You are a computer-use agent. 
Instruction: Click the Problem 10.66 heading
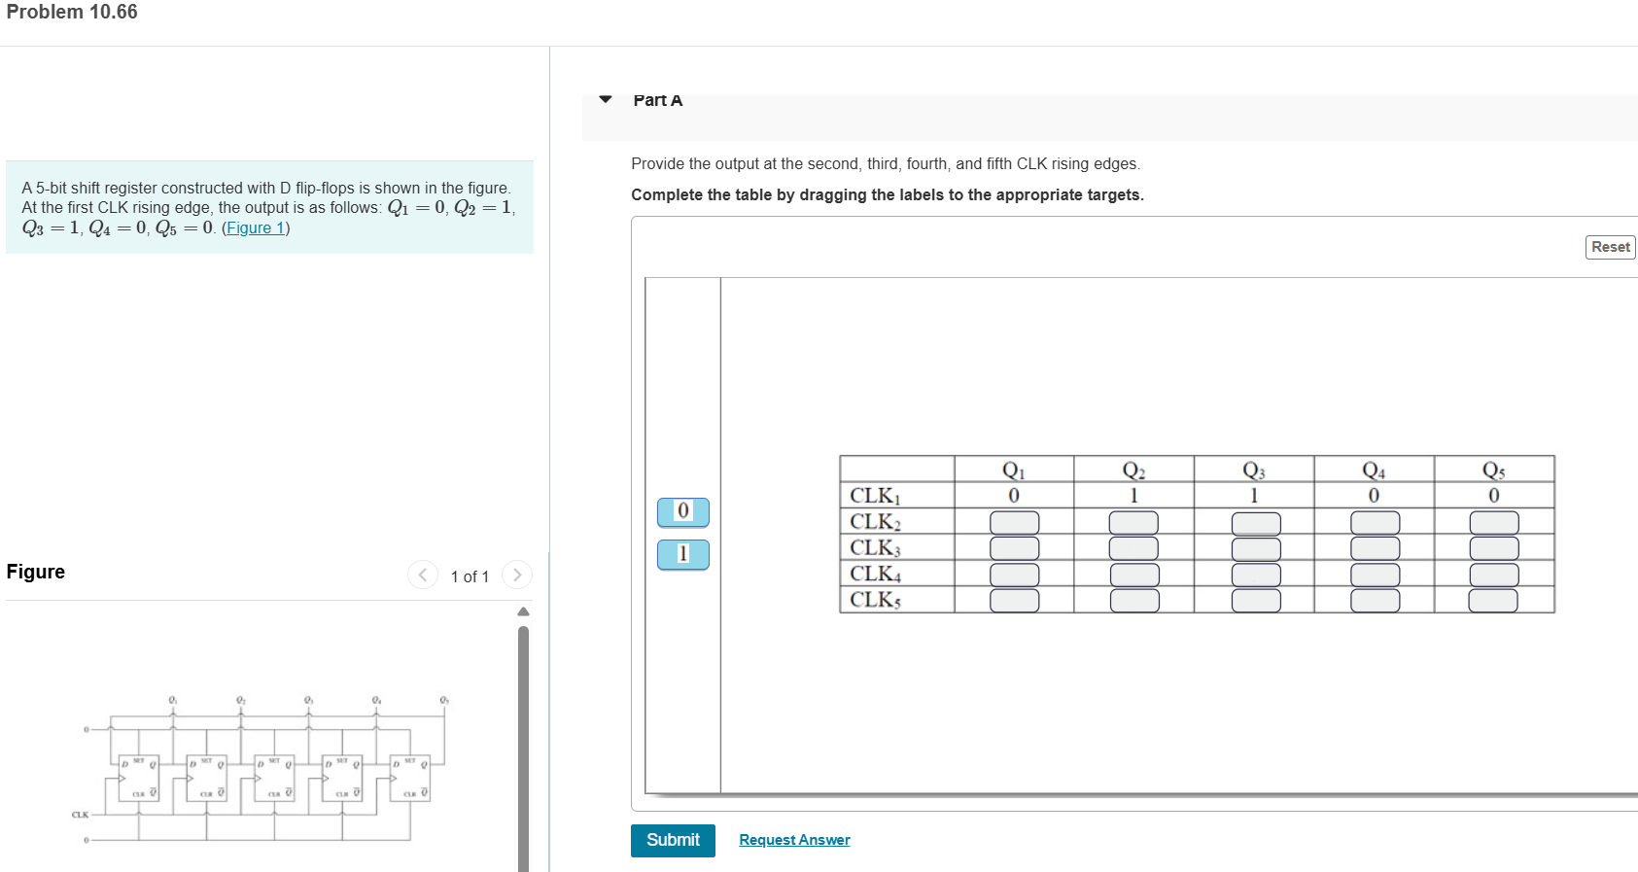[72, 12]
